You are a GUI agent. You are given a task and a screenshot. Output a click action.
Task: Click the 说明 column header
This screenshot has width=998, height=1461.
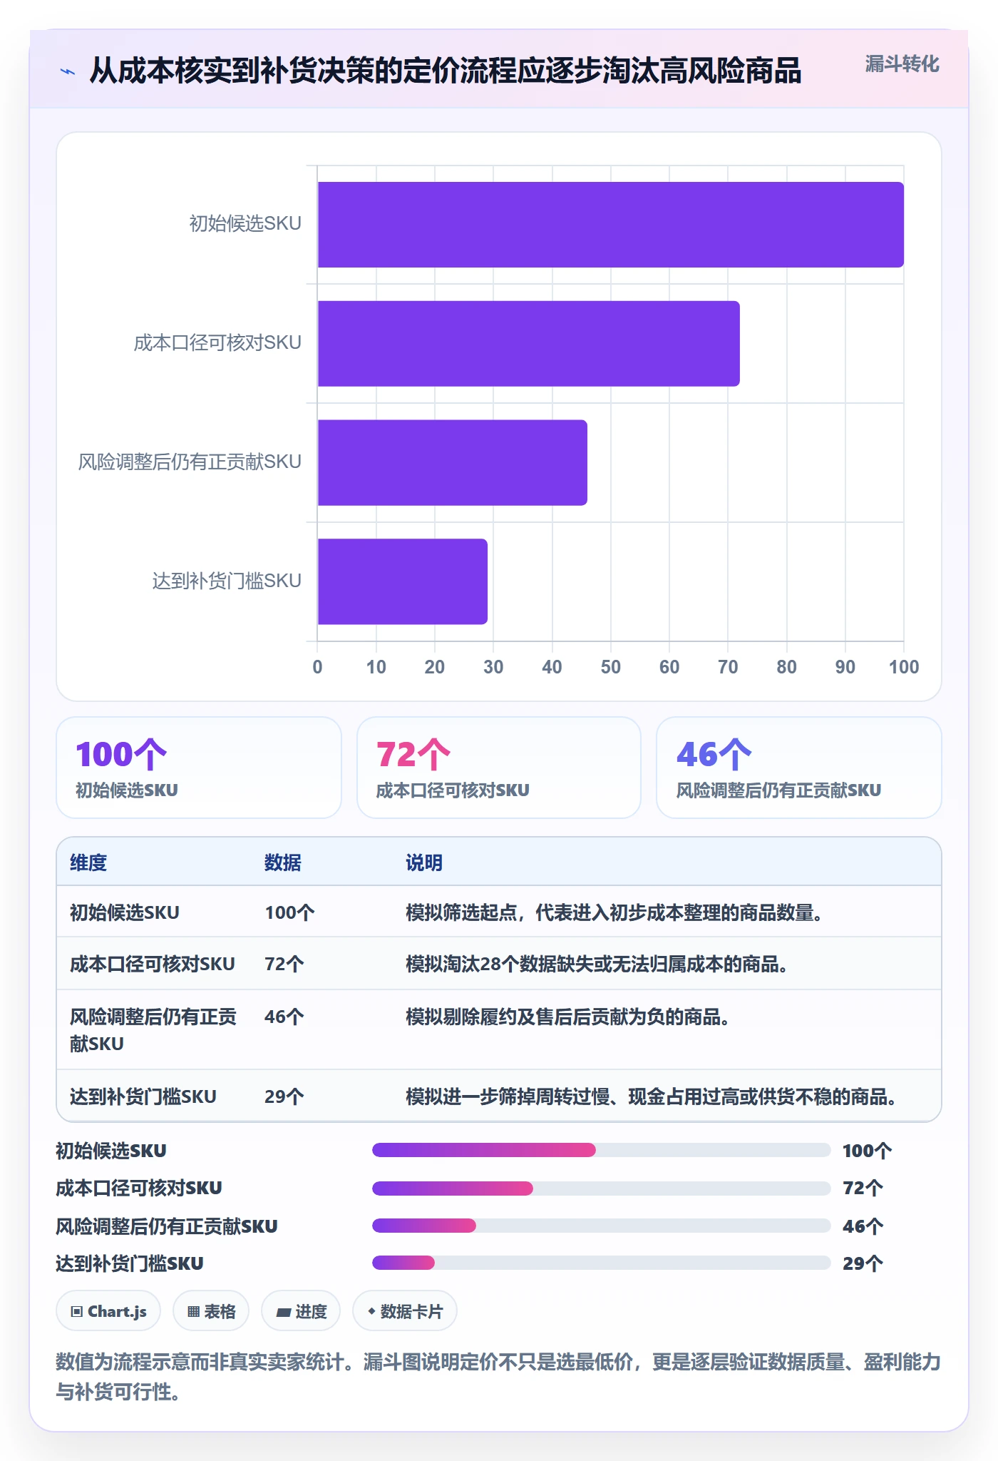point(424,862)
